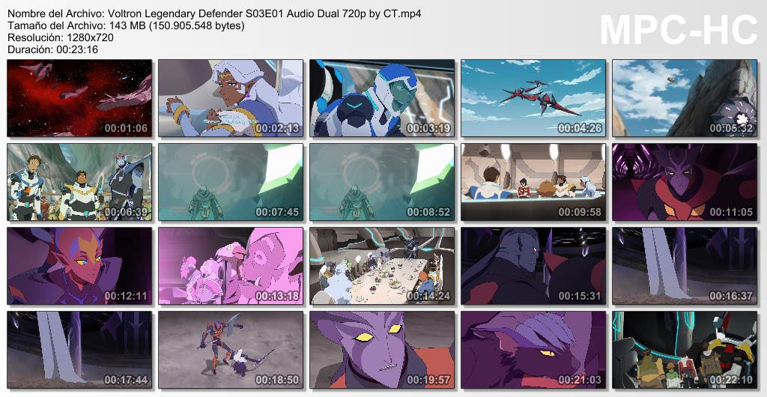The image size is (767, 397).
Task: Select the frame stamped 00:15:31
Action: pos(533,265)
